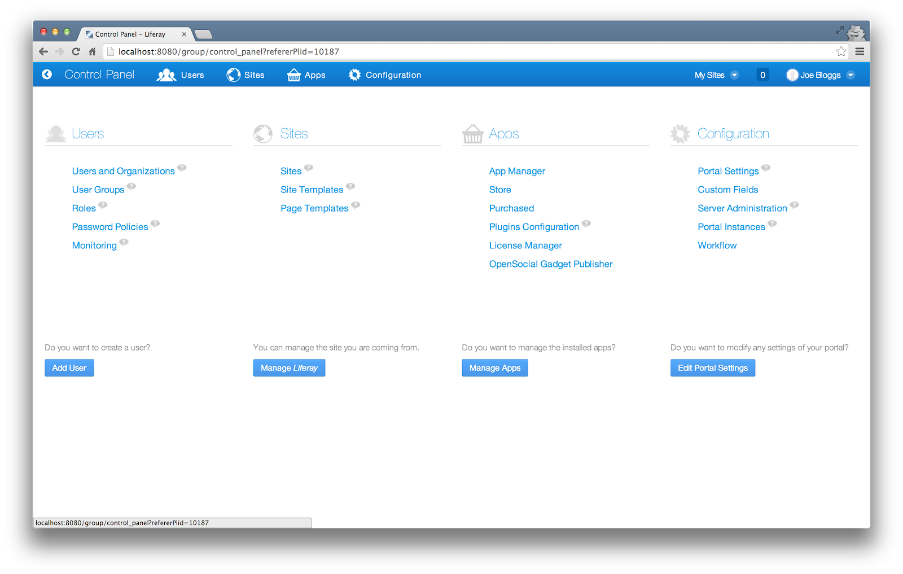Open the Site Templates link

pos(312,190)
